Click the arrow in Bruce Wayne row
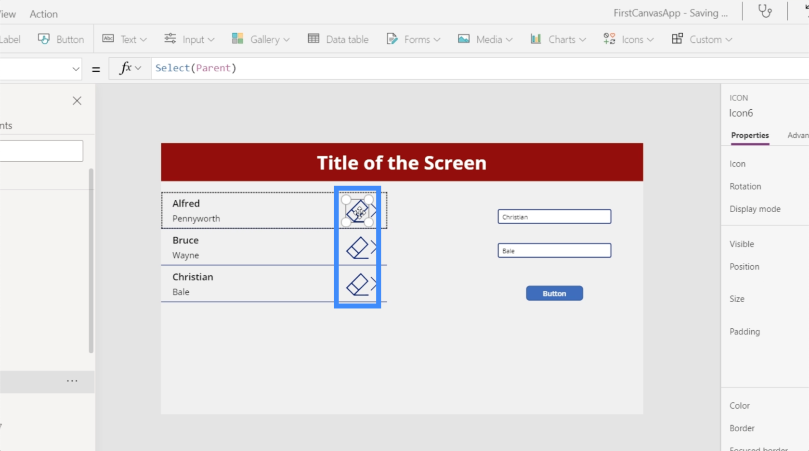The height and width of the screenshot is (451, 809). tap(373, 247)
